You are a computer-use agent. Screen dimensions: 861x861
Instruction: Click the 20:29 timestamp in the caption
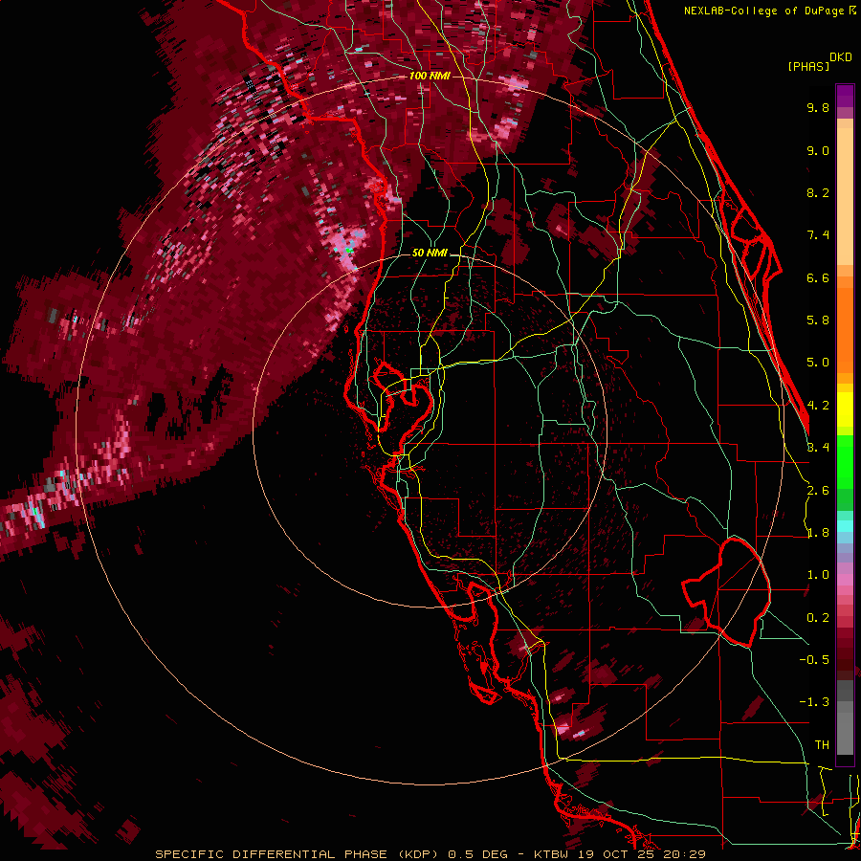point(684,854)
